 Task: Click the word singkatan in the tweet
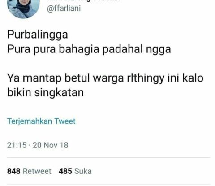tap(59, 93)
